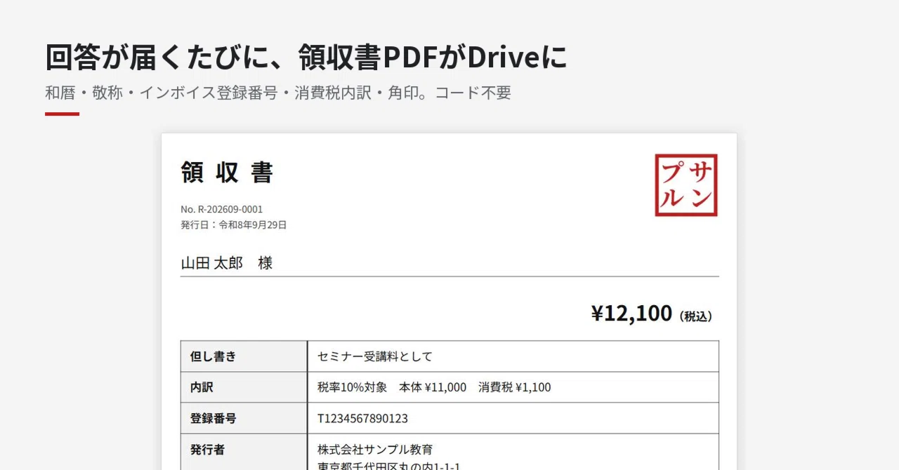Click the breakdown cell 税率10%対象 本体 ¥11,000
Screen dimensions: 899x470
coord(513,387)
